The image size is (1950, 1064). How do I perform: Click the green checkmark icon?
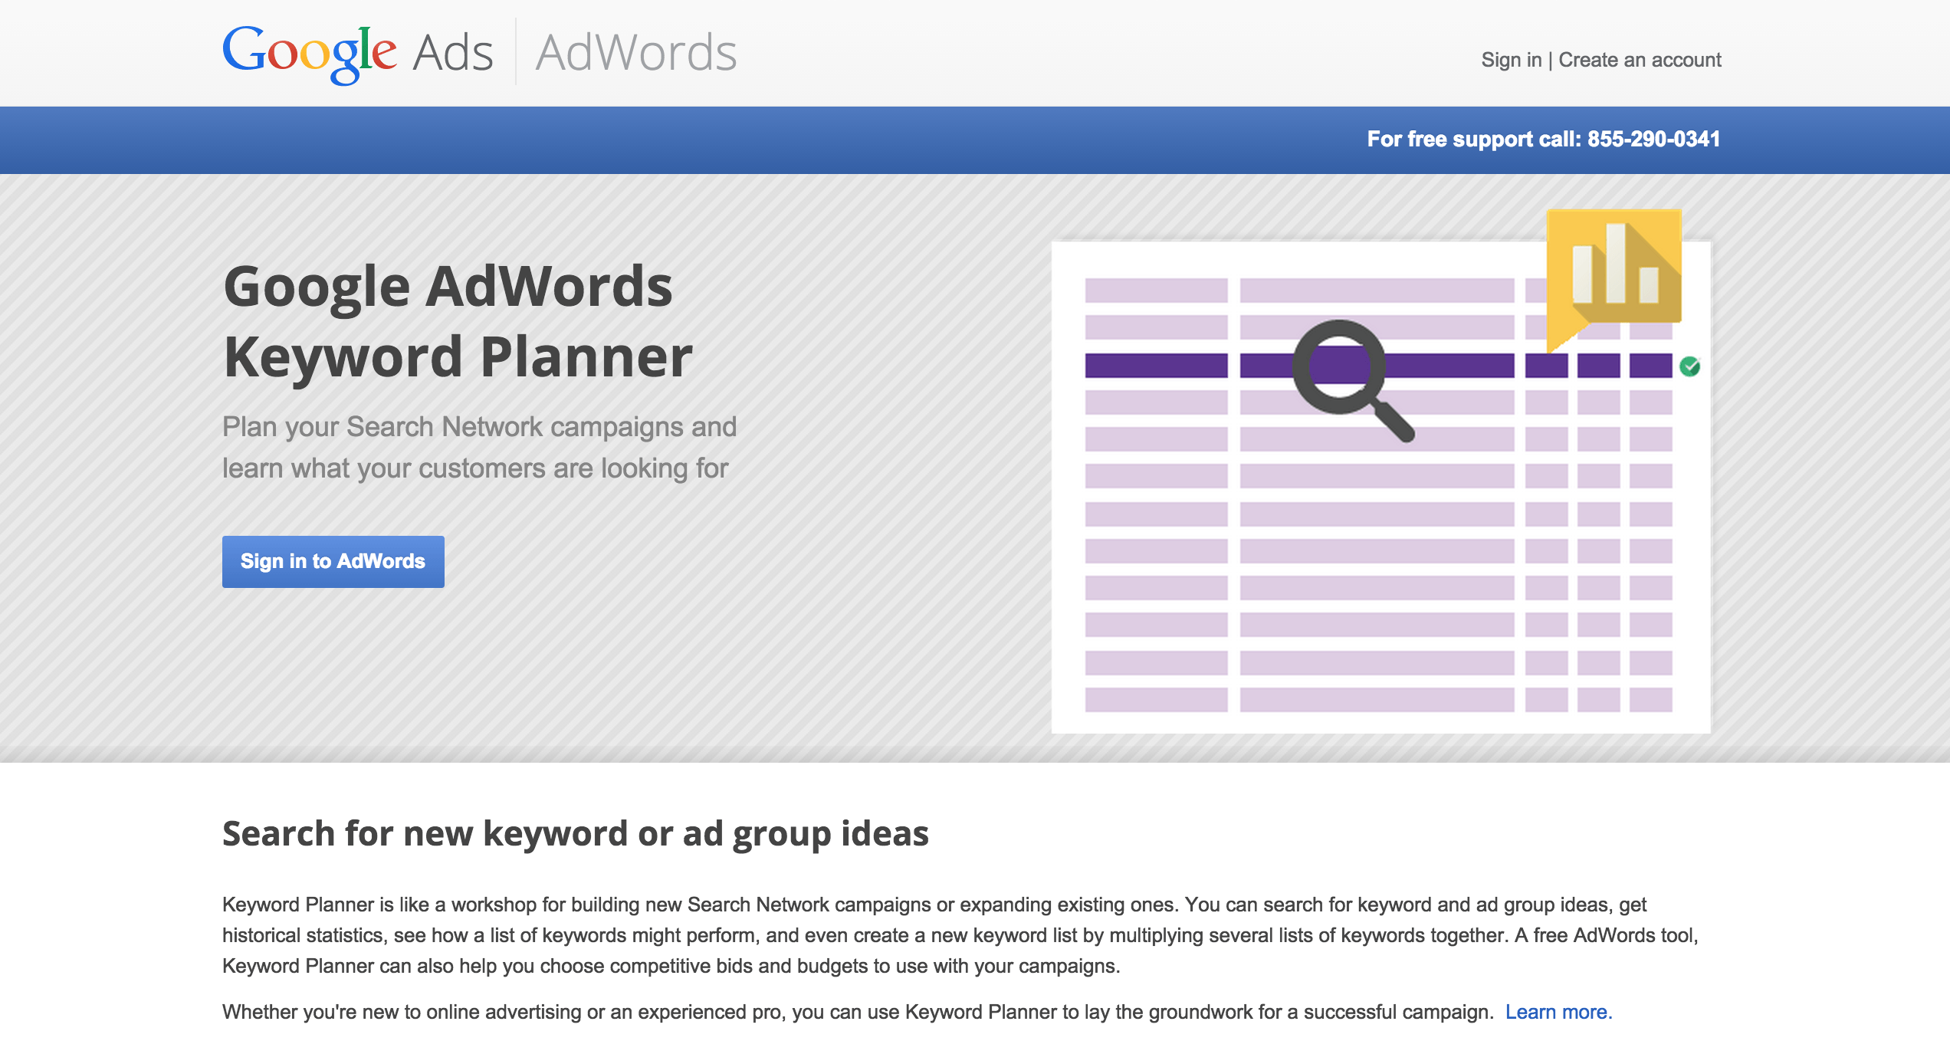pyautogui.click(x=1689, y=366)
